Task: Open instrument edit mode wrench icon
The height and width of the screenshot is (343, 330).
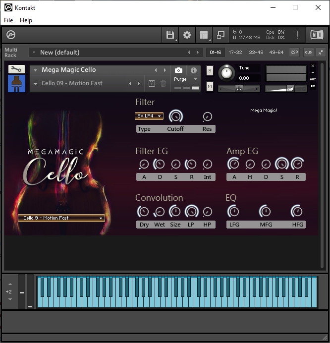Action: [16, 69]
